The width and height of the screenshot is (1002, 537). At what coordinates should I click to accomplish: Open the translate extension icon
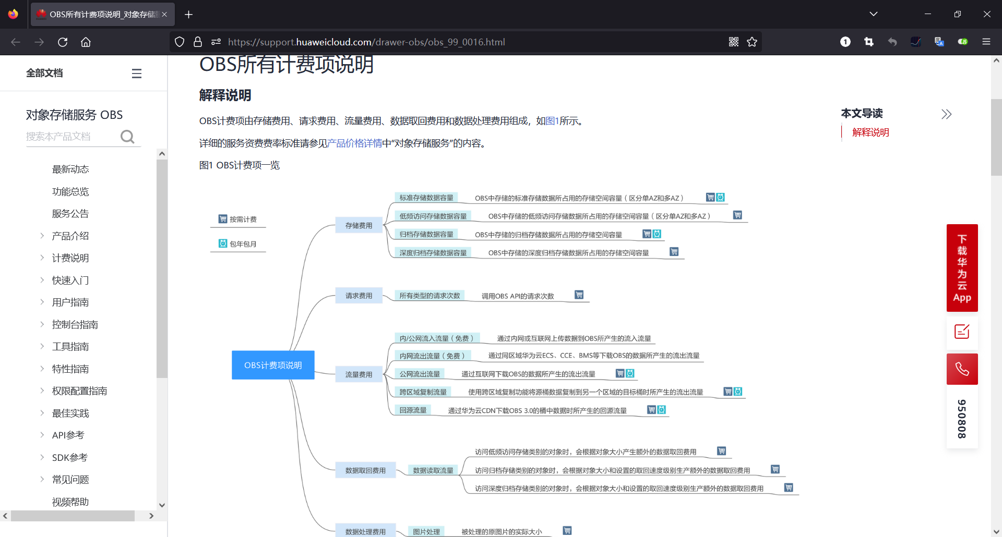[x=939, y=42]
